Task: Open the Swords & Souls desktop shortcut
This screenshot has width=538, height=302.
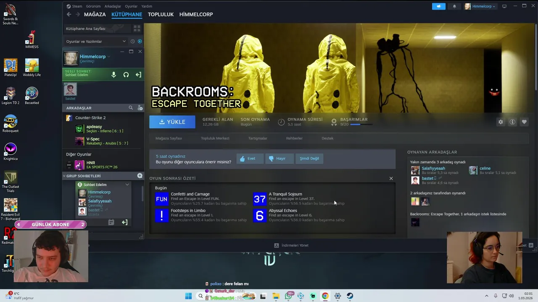Action: coord(10,14)
